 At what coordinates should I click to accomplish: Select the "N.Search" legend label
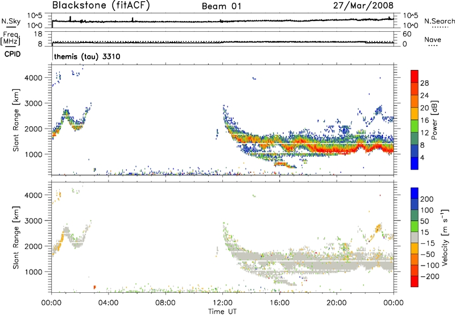point(439,21)
